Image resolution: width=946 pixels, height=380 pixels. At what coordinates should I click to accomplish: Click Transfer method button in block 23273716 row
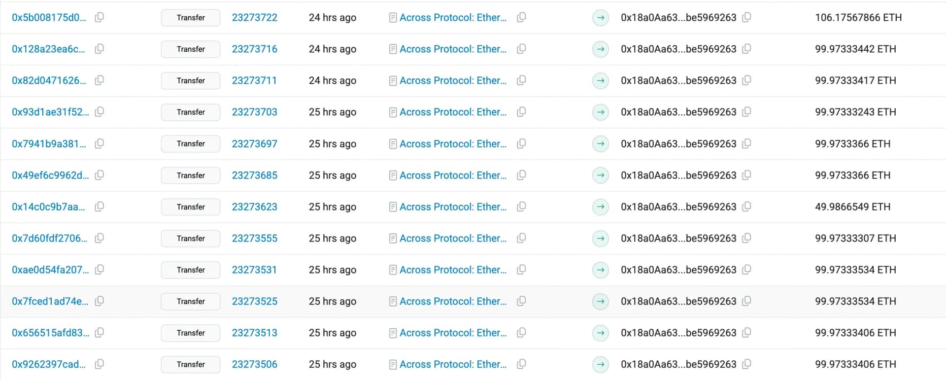point(191,49)
